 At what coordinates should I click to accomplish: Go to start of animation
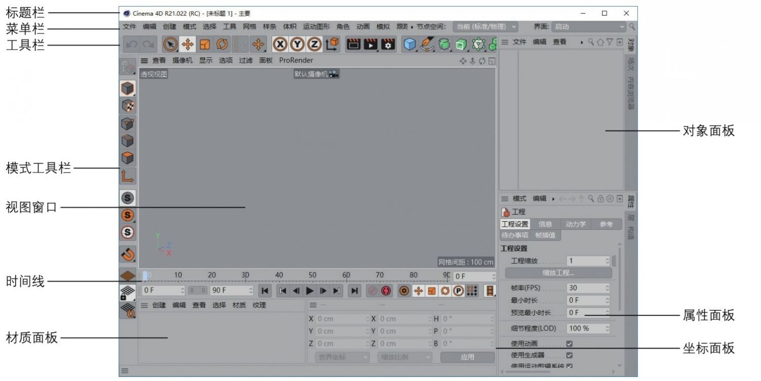tap(264, 291)
